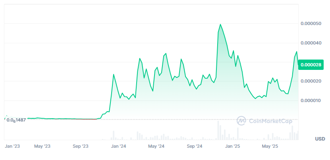330x160 pixels.
Task: Click the 0.000020 y-axis price label
Action: coord(311,81)
